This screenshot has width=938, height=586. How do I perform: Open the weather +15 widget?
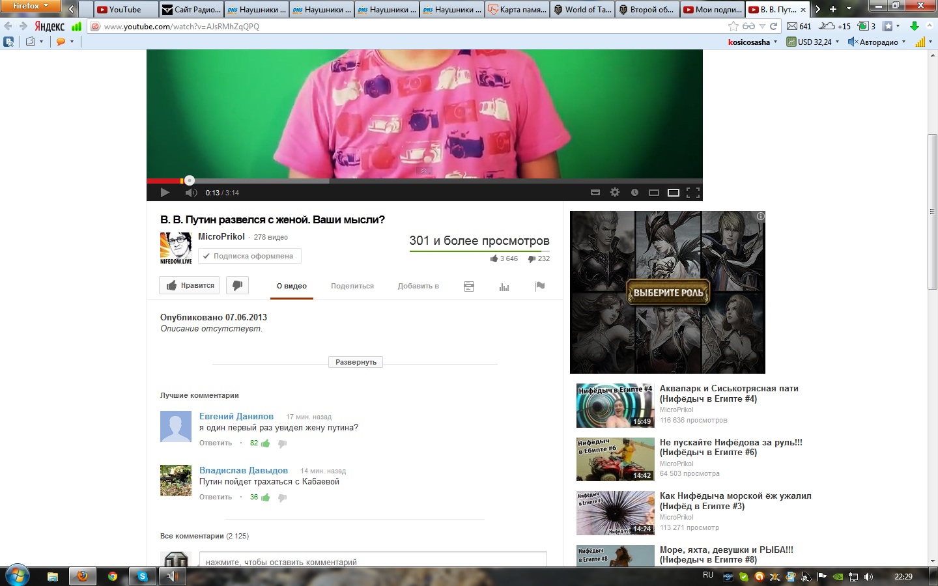coord(835,27)
